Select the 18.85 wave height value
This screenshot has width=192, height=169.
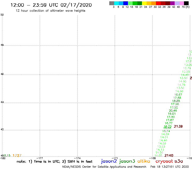[x=176, y=101]
